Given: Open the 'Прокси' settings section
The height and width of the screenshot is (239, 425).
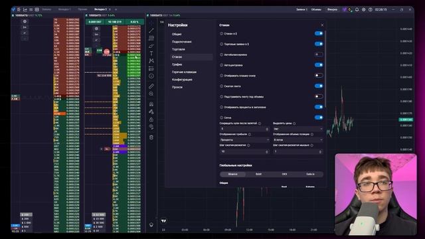Looking at the screenshot, I should (x=177, y=87).
